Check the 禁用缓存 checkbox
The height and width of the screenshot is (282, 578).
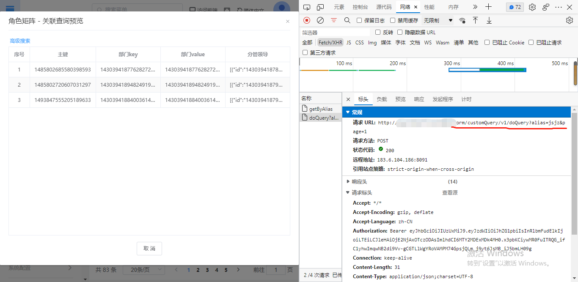(393, 20)
